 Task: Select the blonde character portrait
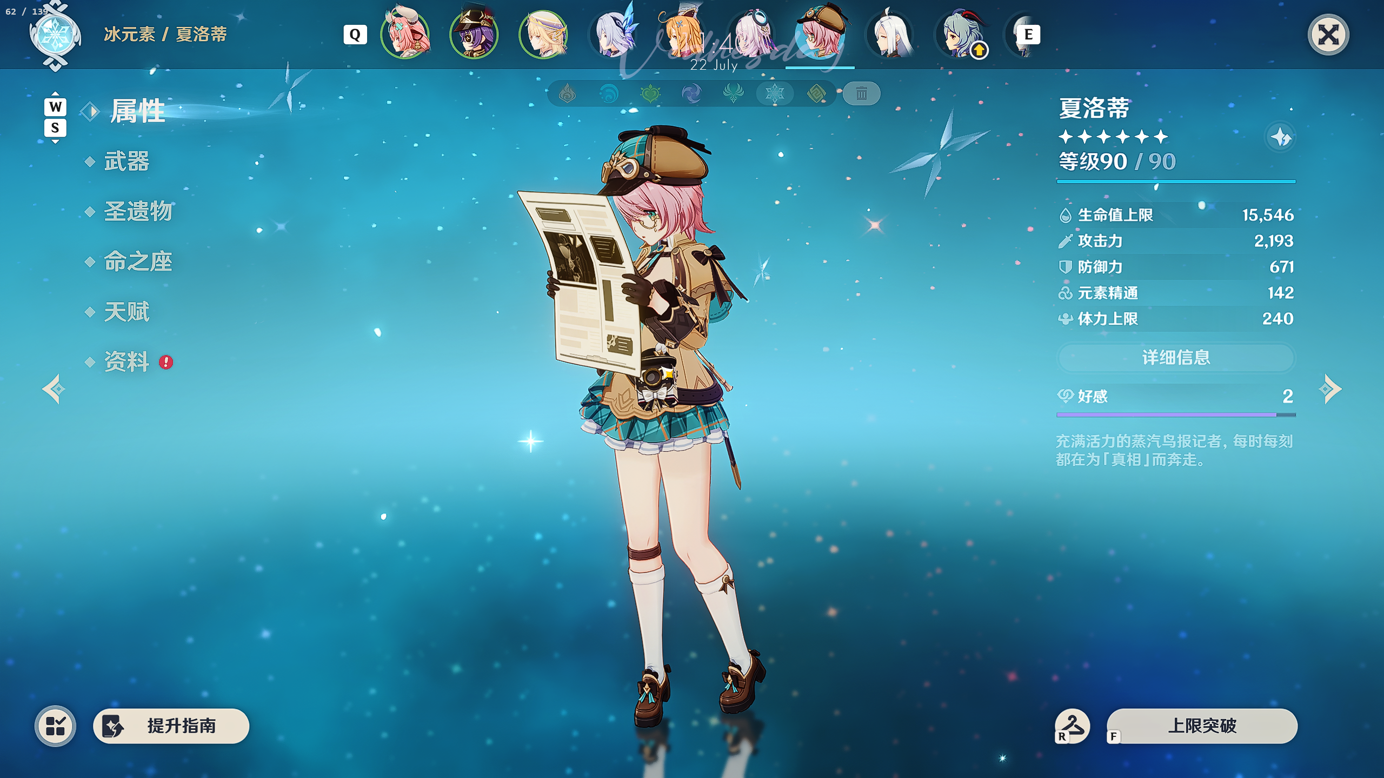543,34
